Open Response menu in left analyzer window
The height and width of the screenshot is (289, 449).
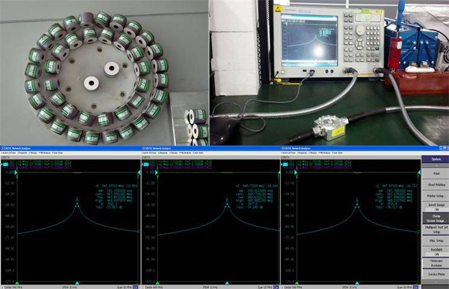pyautogui.click(x=24, y=151)
